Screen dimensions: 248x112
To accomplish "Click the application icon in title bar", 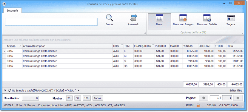I will [4, 4].
